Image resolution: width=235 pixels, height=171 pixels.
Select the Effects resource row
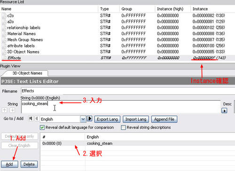(117, 58)
